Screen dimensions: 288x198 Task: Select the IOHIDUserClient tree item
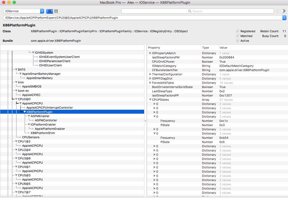coord(50,65)
